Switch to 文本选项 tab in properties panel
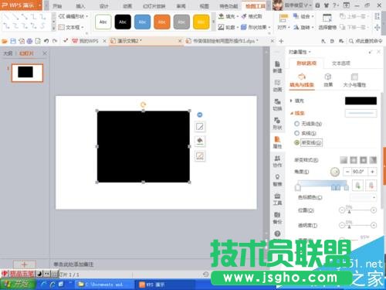Screen dimensions: 386x290 click(341, 63)
